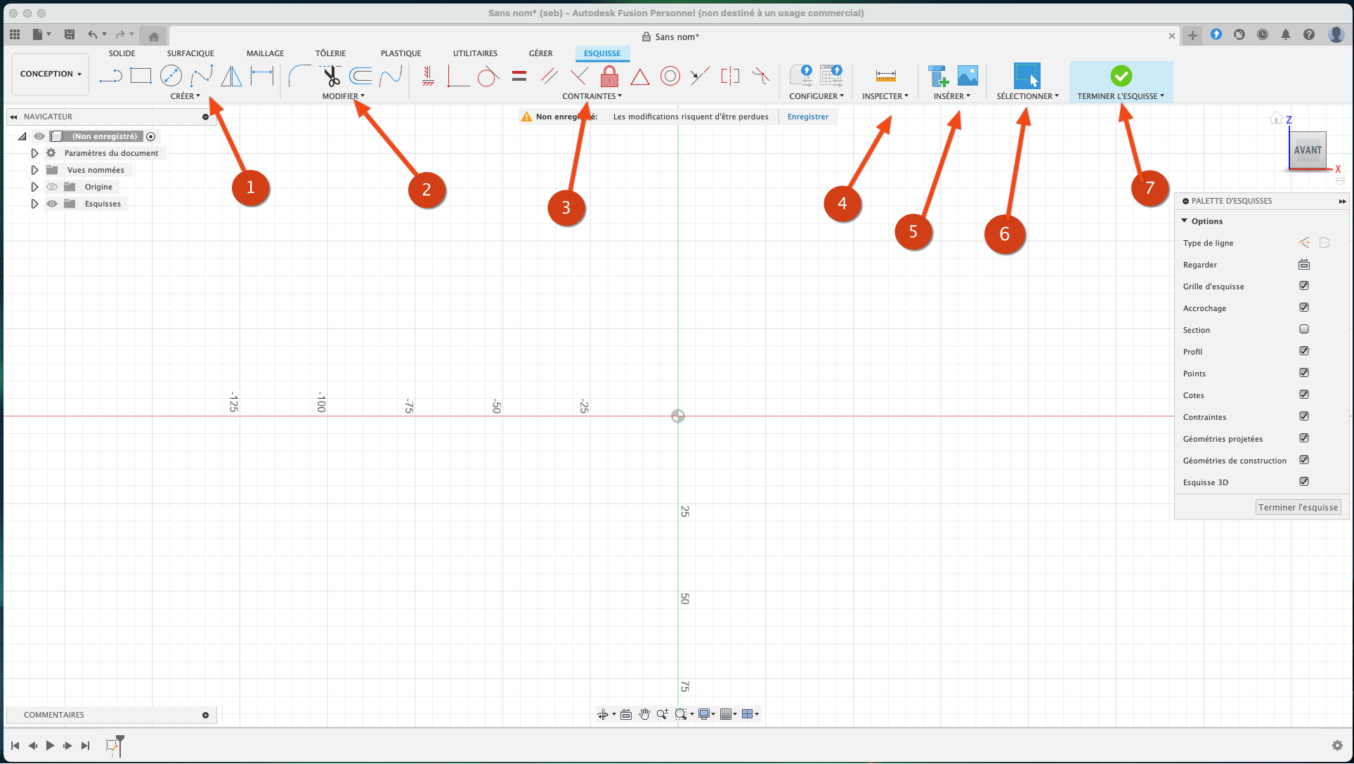Click the Enregistrer link
Image resolution: width=1354 pixels, height=764 pixels.
(x=807, y=117)
